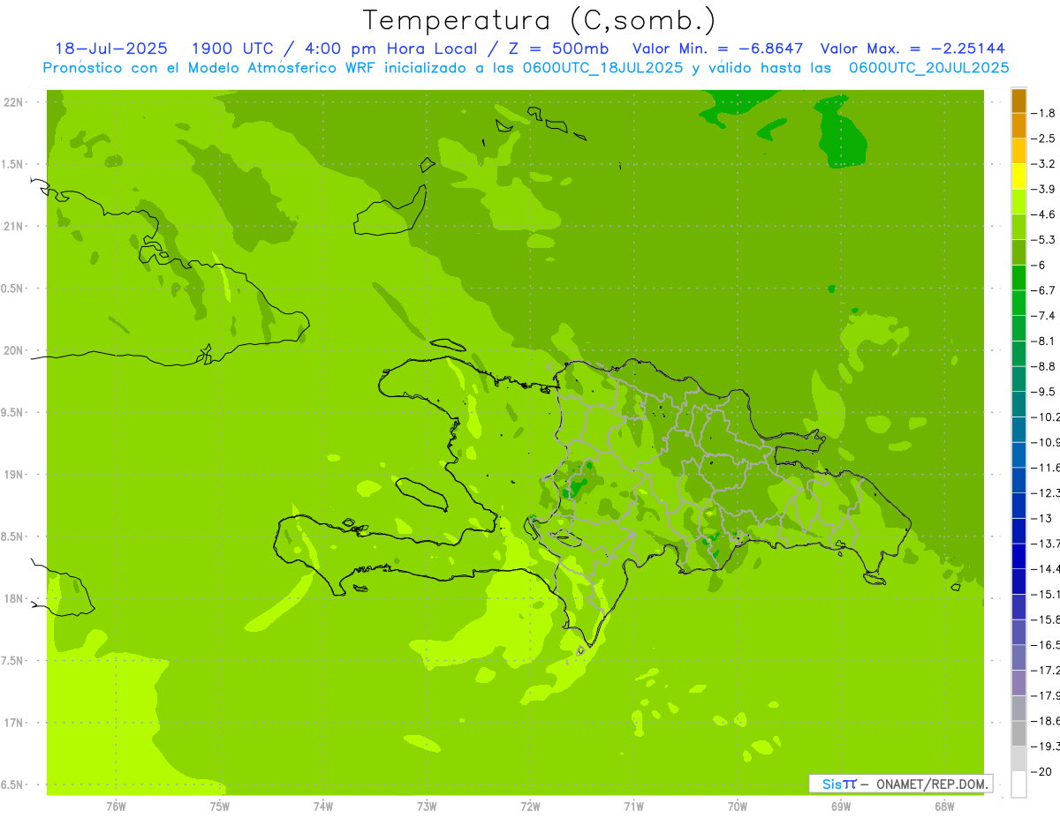Click the "ONAMET/REP.DOM." credit label
This screenshot has width=1060, height=818.
pos(932,784)
